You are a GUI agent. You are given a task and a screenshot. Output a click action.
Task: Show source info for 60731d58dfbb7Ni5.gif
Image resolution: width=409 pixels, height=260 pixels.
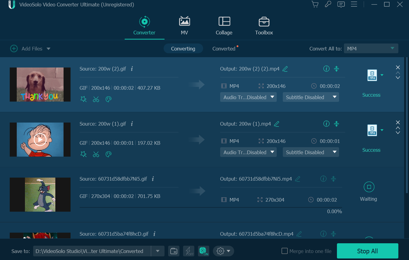(x=153, y=179)
